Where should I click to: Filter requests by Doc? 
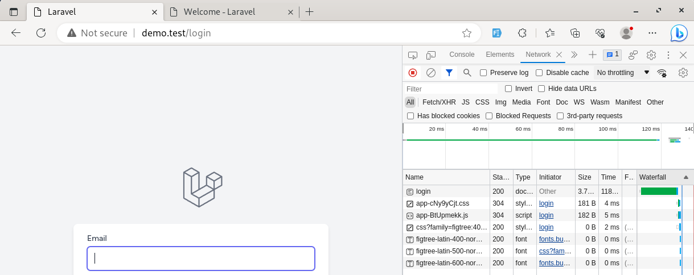tap(562, 102)
